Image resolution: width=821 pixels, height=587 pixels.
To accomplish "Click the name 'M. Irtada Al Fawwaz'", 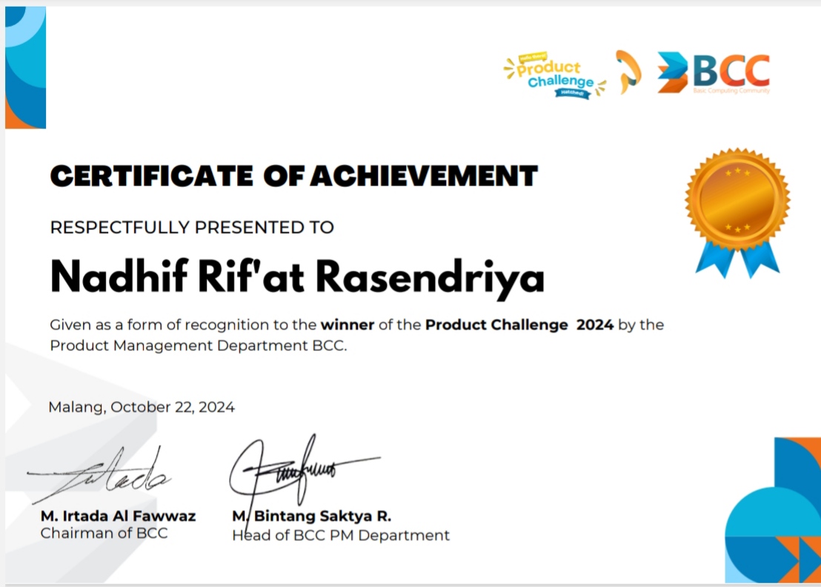I will pyautogui.click(x=119, y=516).
